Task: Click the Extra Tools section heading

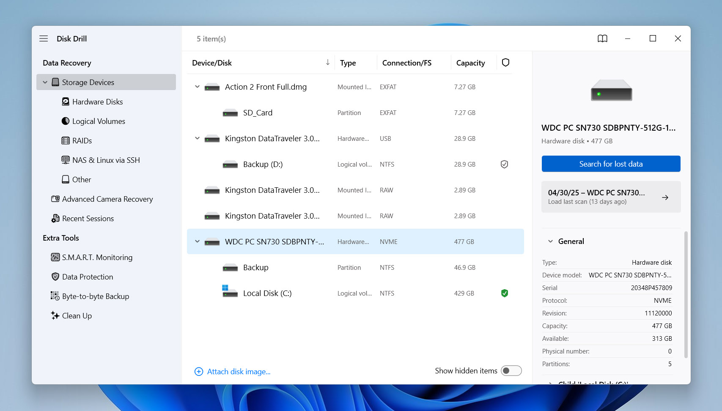Action: [61, 238]
